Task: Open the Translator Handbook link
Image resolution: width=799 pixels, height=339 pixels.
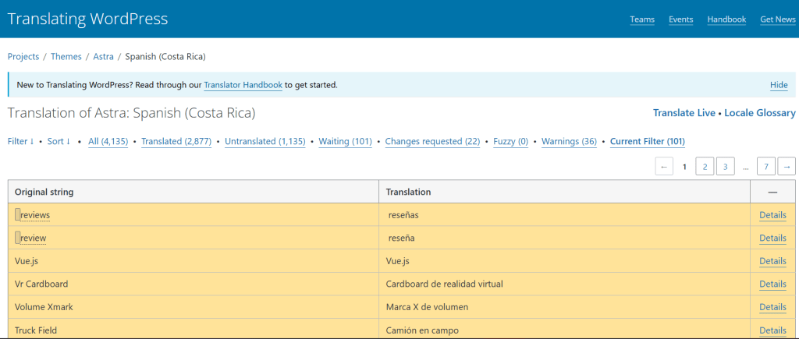Action: click(243, 85)
